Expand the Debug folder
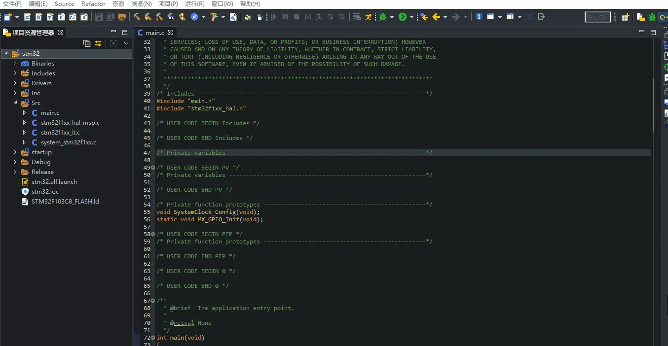Screen dimensions: 668x346 click(x=15, y=162)
